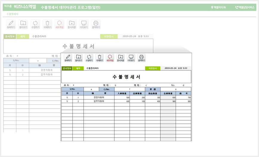Image resolution: width=259 pixels, height=157 pixels.
Task: Click the C/No. value cell containing f
Action: click(x=130, y=89)
